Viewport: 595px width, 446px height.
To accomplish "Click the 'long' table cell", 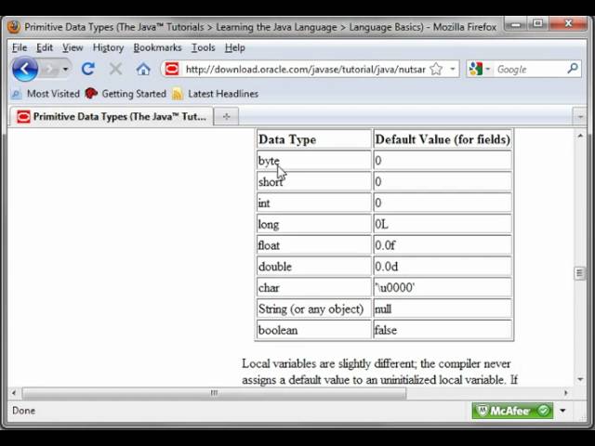I will point(314,224).
